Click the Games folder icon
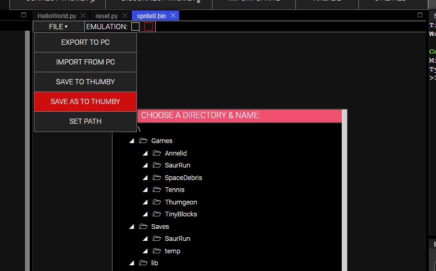 pyautogui.click(x=143, y=141)
